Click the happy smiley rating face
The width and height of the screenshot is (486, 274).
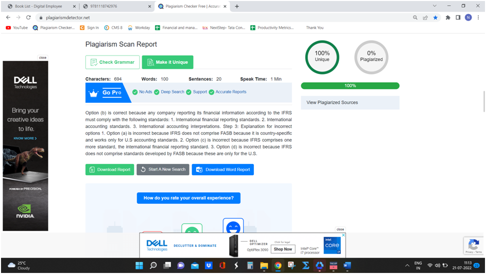pyautogui.click(x=233, y=228)
